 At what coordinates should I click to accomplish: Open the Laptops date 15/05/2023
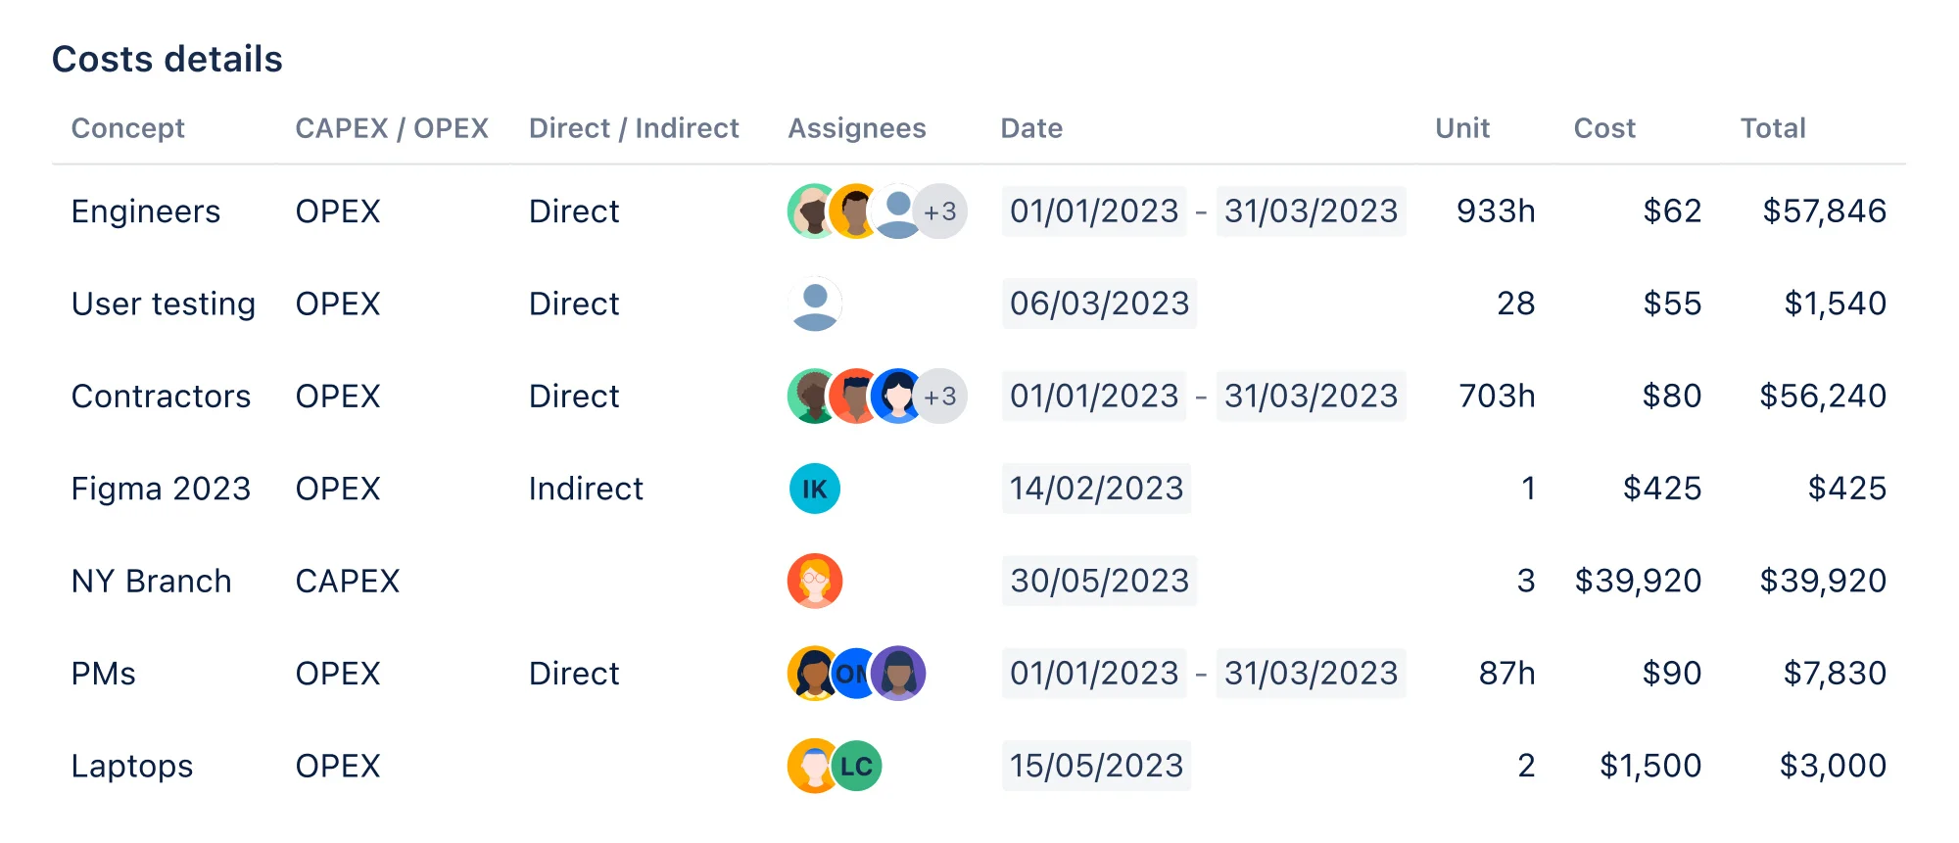(x=1096, y=766)
